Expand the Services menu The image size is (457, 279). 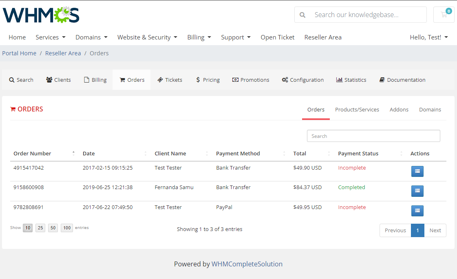pyautogui.click(x=51, y=37)
